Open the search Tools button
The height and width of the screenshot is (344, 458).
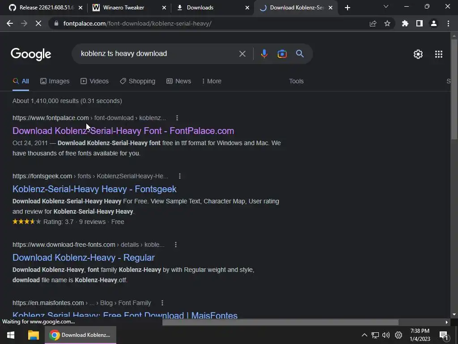(x=296, y=81)
